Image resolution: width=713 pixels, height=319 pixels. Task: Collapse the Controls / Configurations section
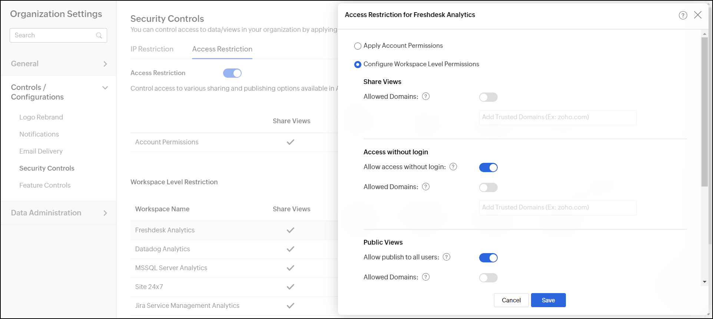(x=105, y=88)
